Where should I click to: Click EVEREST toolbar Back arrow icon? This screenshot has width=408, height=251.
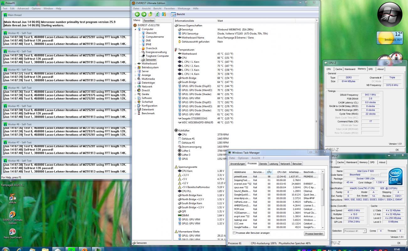point(137,14)
